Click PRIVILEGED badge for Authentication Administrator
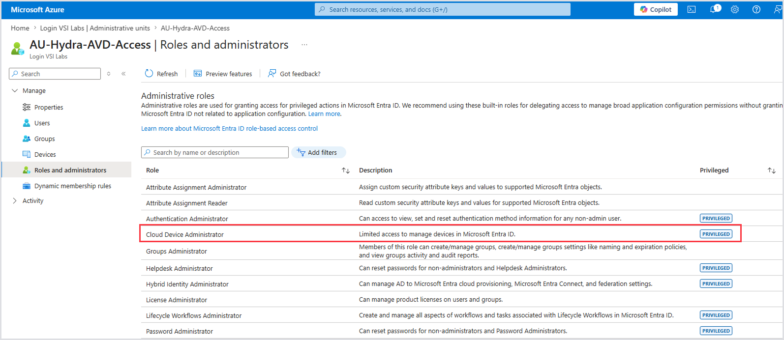This screenshot has width=784, height=340. (x=716, y=218)
